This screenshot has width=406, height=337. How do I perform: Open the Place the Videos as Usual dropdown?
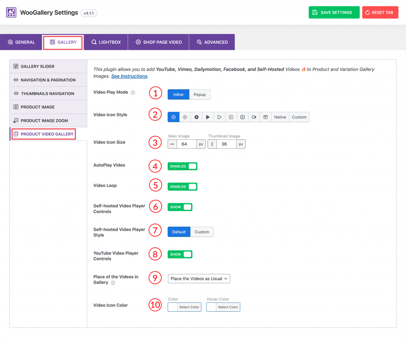[199, 278]
